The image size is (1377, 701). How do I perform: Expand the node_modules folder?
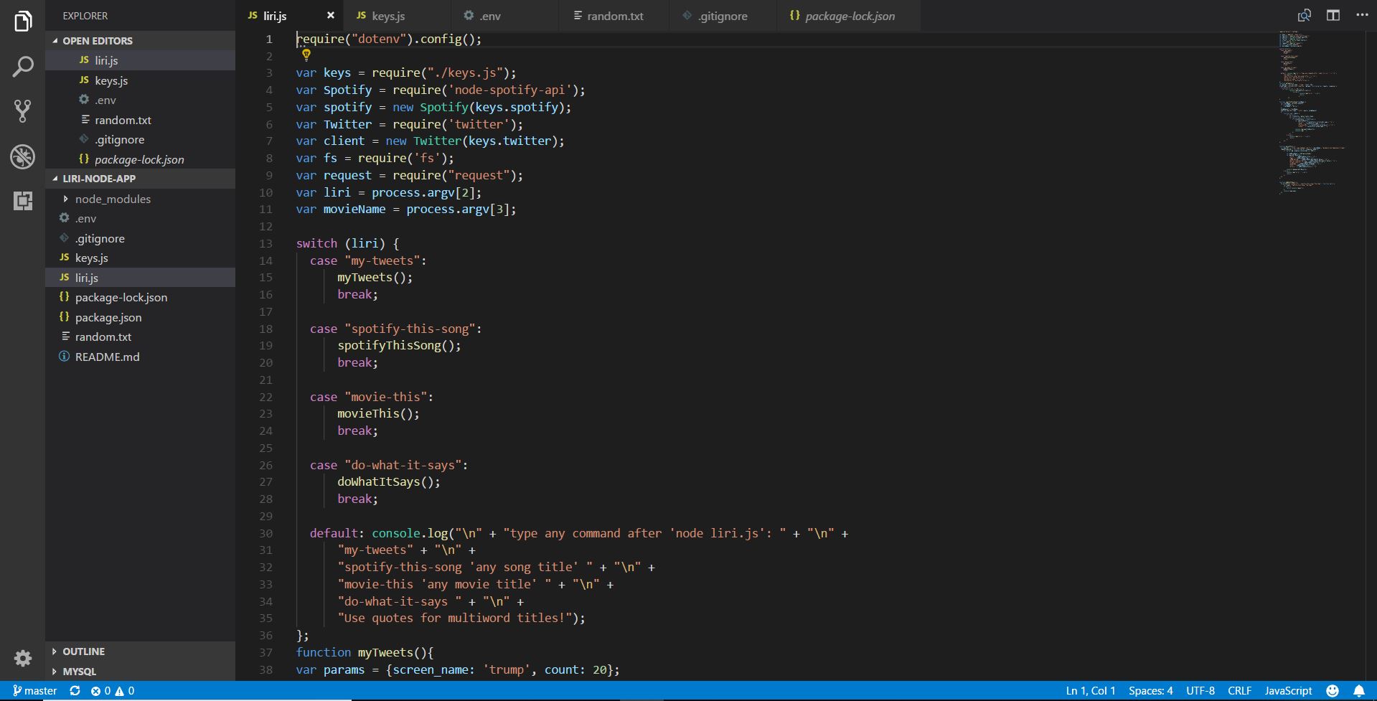[x=113, y=199]
